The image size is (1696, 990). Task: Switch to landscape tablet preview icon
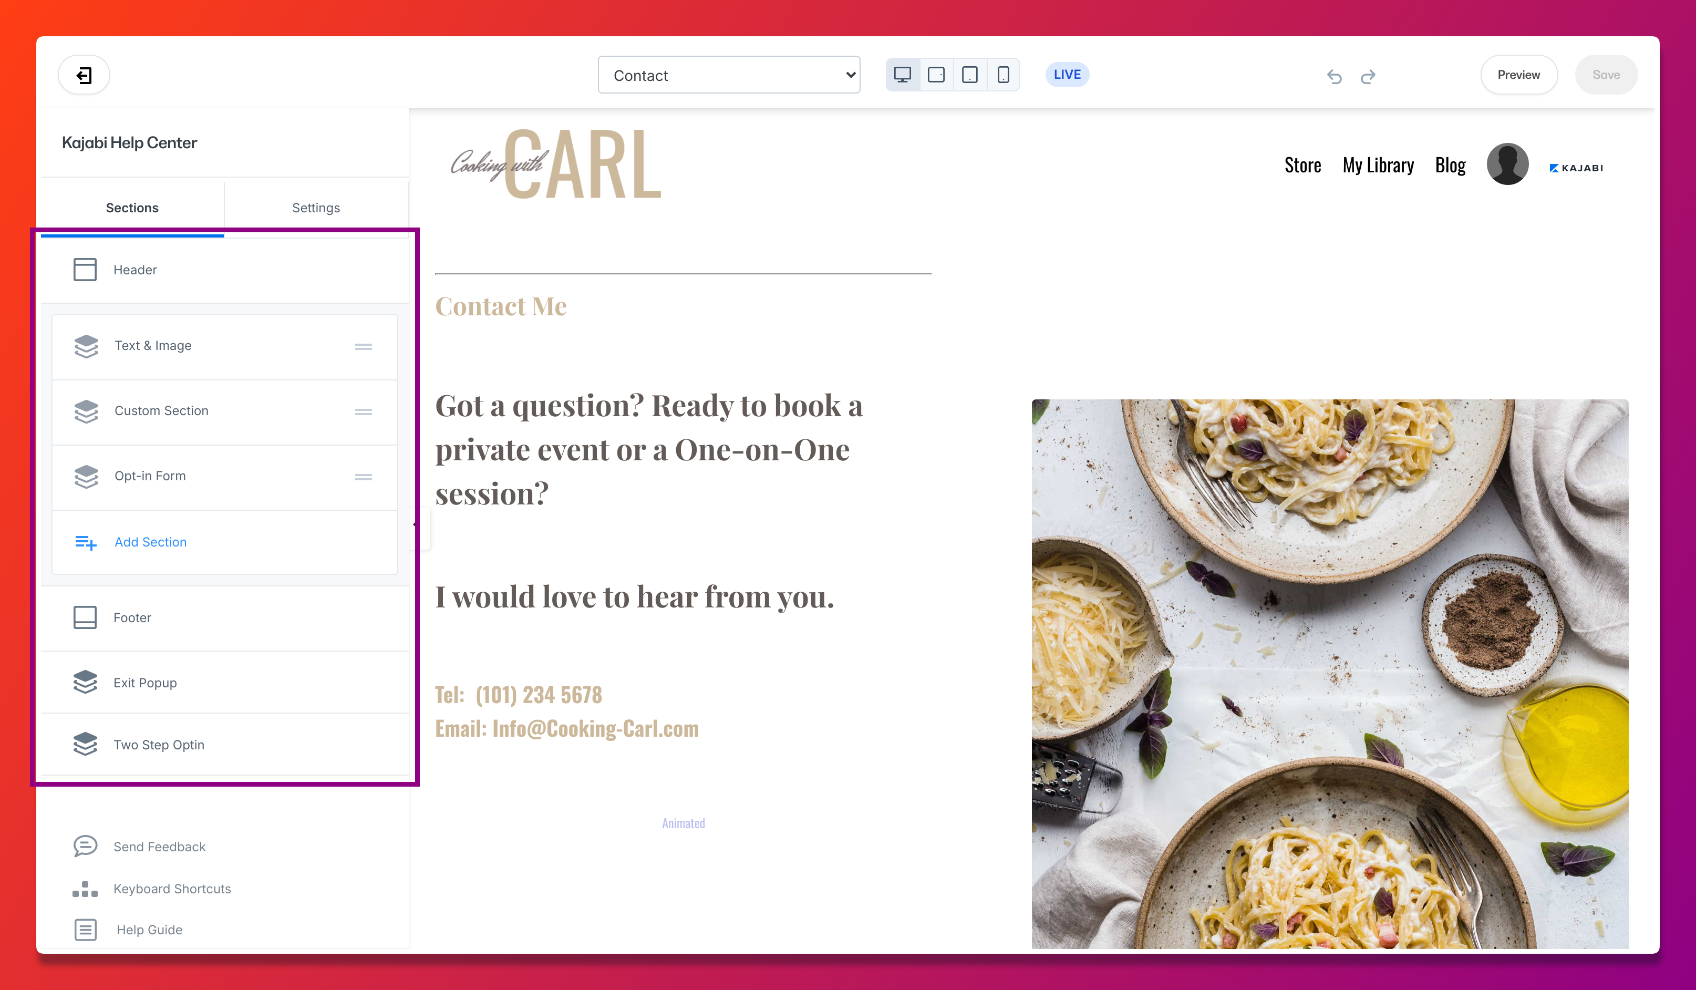(936, 75)
